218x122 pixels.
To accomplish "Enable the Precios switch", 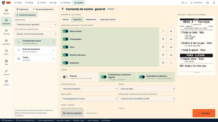I will tap(65, 77).
